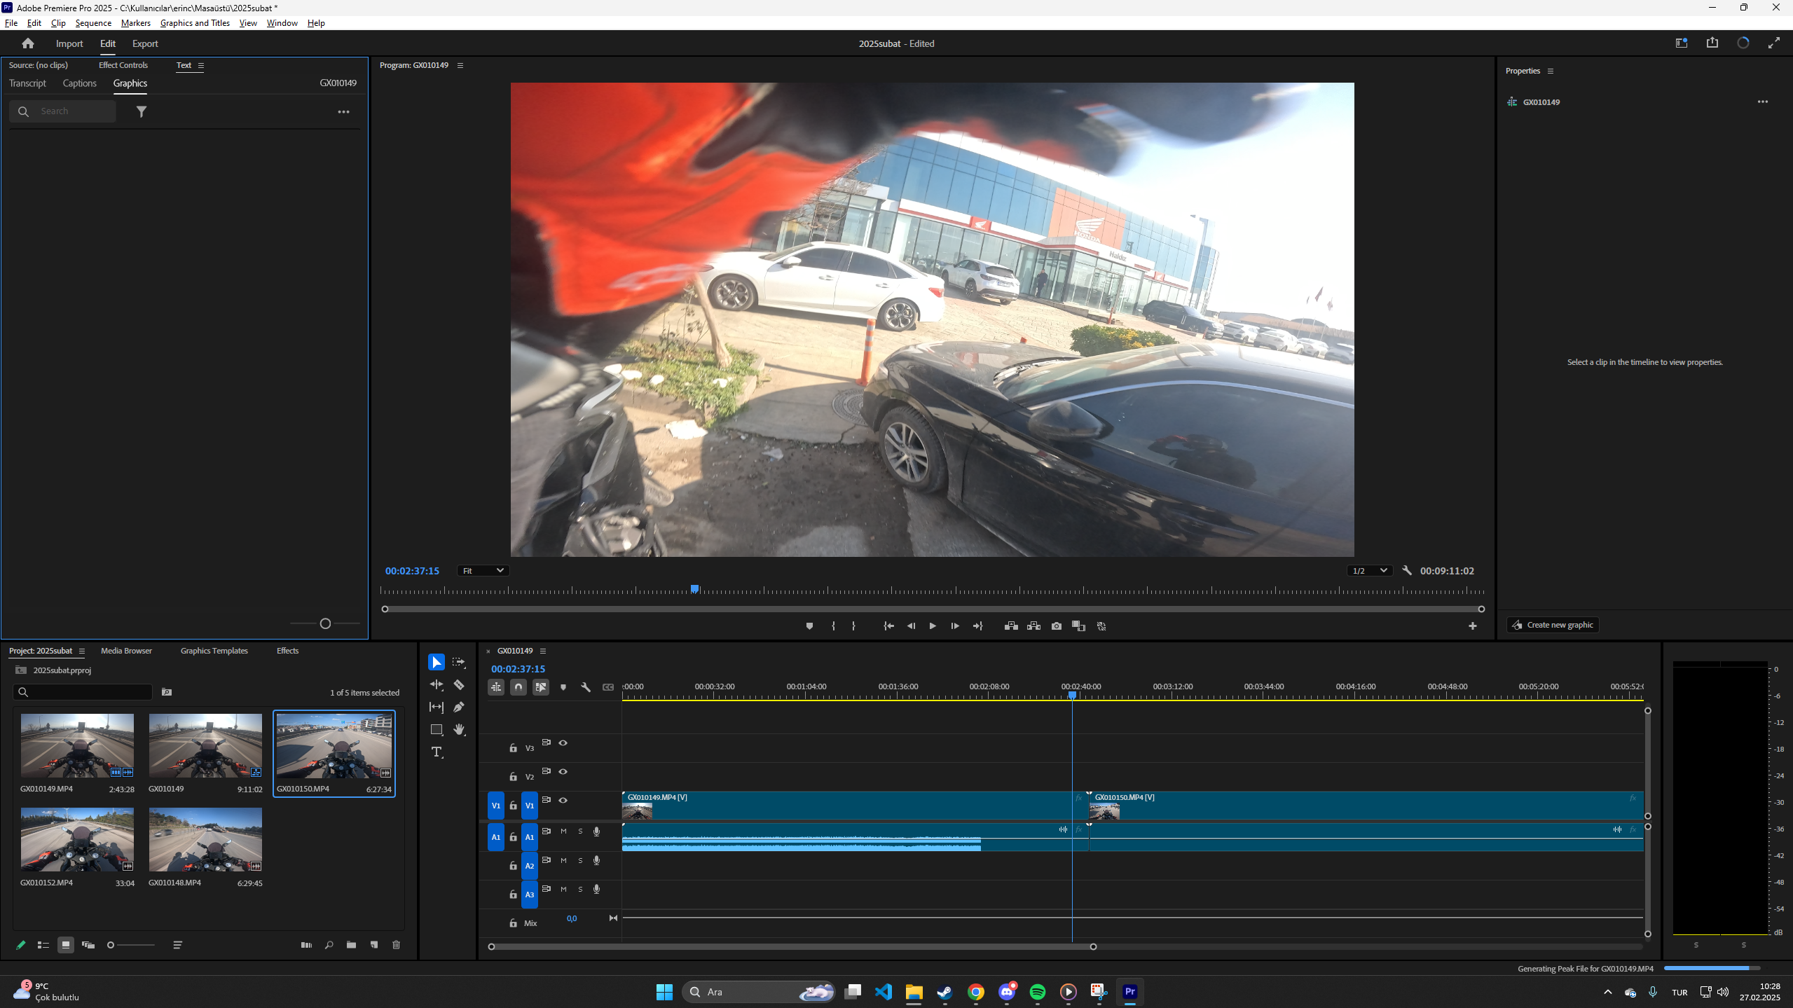
Task: Step forward one frame
Action: (955, 626)
